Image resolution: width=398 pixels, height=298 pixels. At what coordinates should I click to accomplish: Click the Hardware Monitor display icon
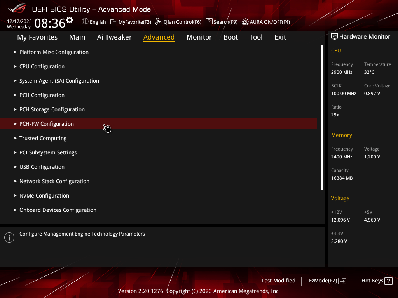click(334, 36)
